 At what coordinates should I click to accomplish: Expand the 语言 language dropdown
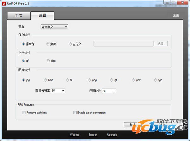54,27
